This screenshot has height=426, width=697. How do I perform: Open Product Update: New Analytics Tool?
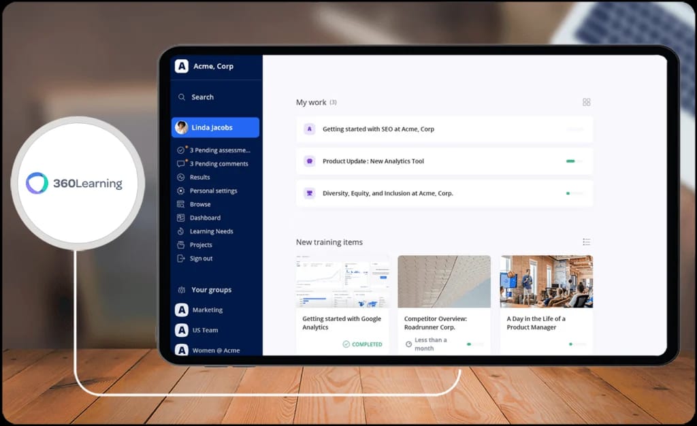point(444,161)
